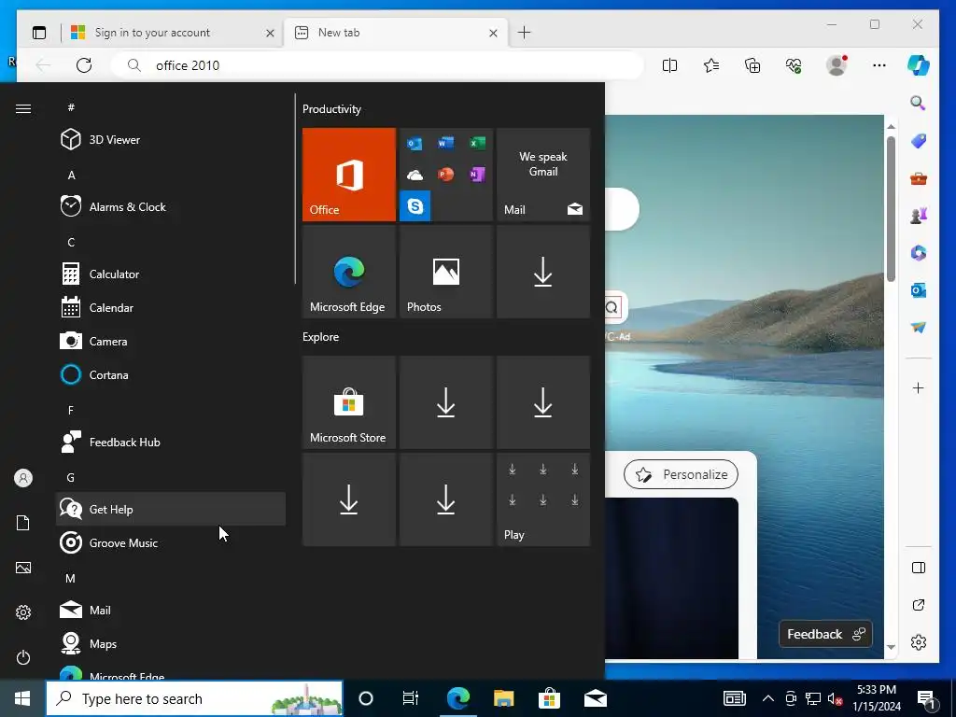Viewport: 956px width, 717px height.
Task: Open the Calculator app
Action: [x=171, y=274]
